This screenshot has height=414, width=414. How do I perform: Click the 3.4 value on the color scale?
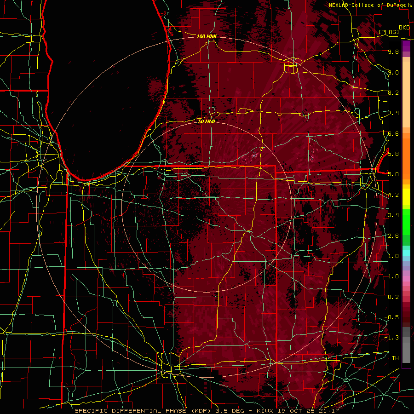click(x=393, y=215)
